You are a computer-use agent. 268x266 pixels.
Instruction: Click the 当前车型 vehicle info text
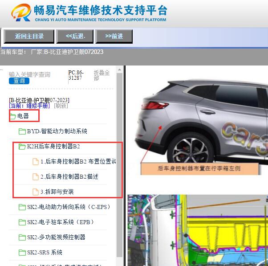[52, 52]
